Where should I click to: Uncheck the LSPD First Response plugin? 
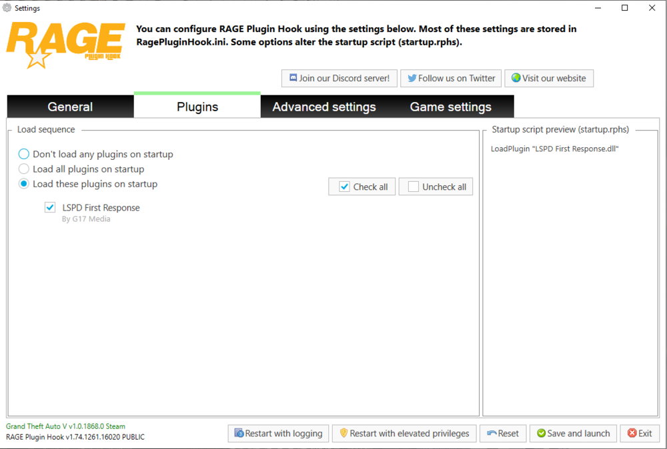click(50, 207)
